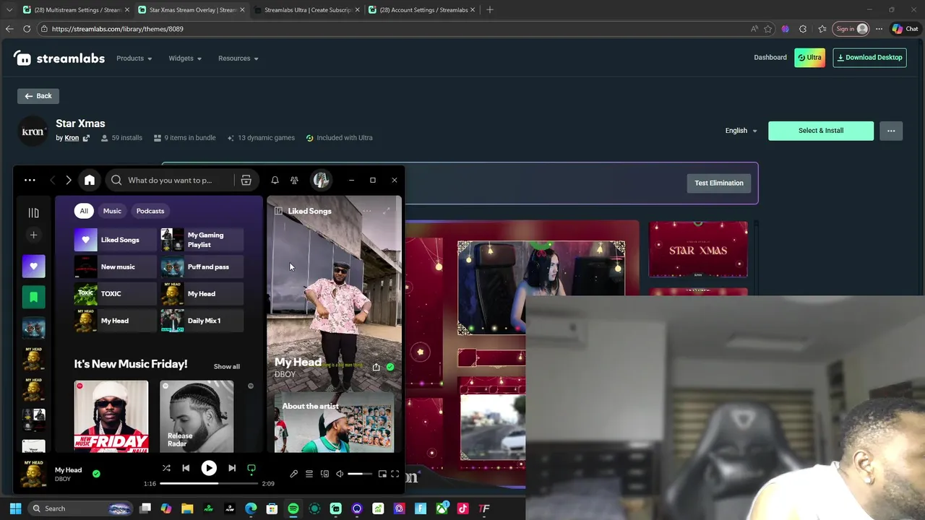925x520 pixels.
Task: Mute the Spotify volume
Action: coord(340,474)
